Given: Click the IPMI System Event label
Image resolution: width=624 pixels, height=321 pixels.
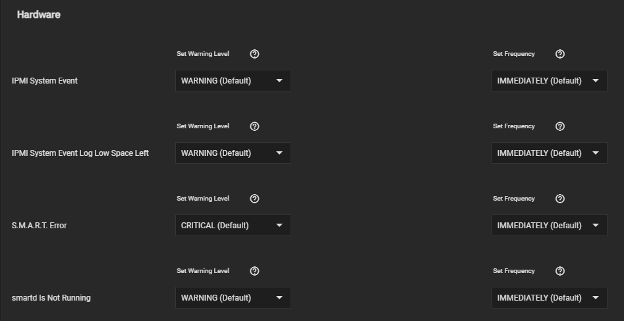Looking at the screenshot, I should pyautogui.click(x=45, y=81).
